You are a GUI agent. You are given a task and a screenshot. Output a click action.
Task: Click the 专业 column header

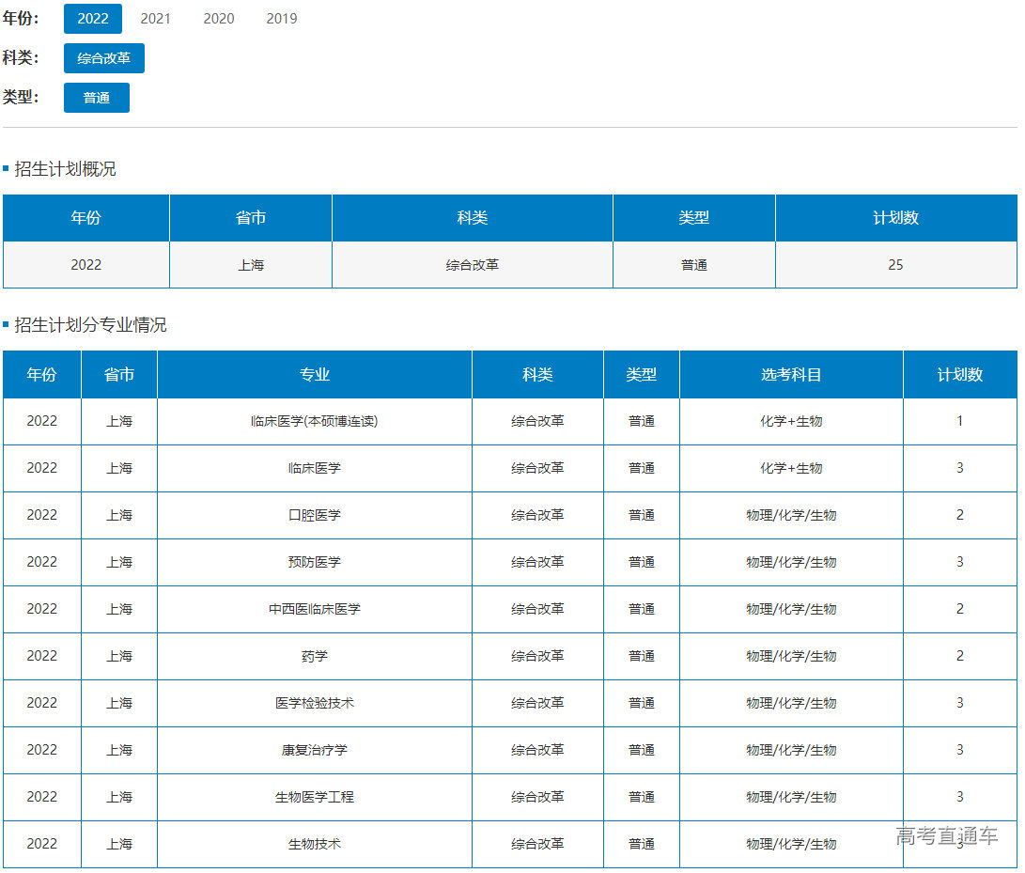(315, 375)
